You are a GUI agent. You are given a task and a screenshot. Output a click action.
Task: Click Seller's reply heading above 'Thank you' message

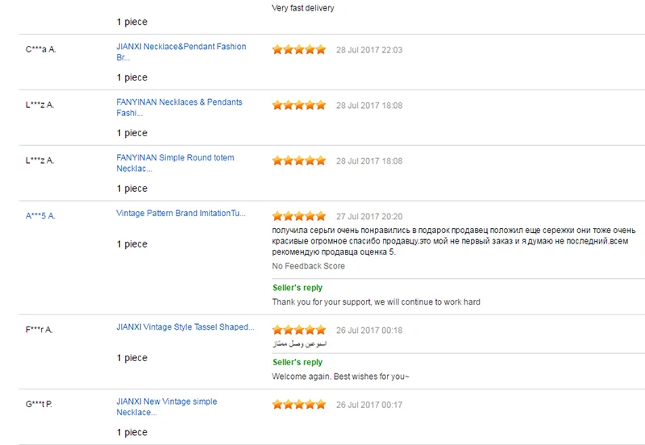pos(298,288)
